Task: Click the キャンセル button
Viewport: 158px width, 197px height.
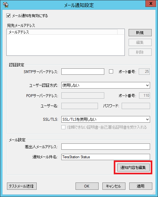Action: (114, 186)
